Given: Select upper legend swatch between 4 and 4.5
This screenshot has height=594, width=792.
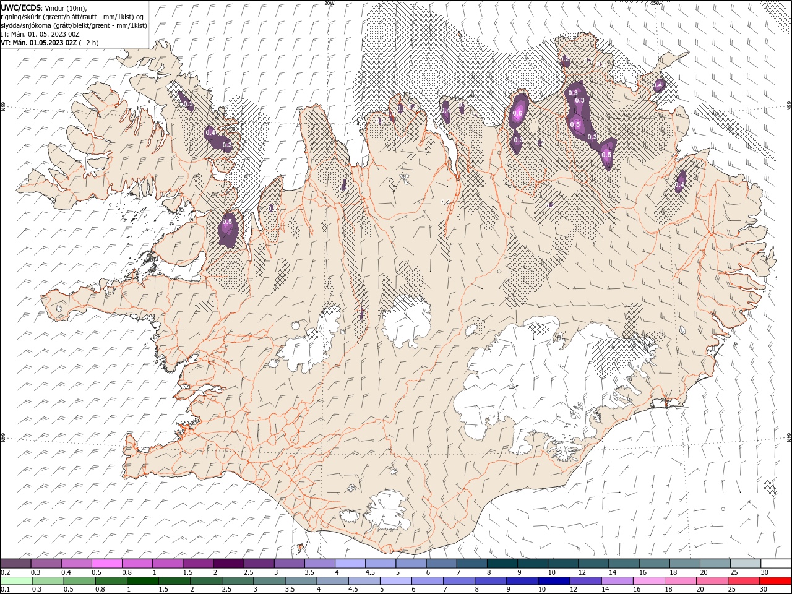Looking at the screenshot, I should [x=350, y=564].
